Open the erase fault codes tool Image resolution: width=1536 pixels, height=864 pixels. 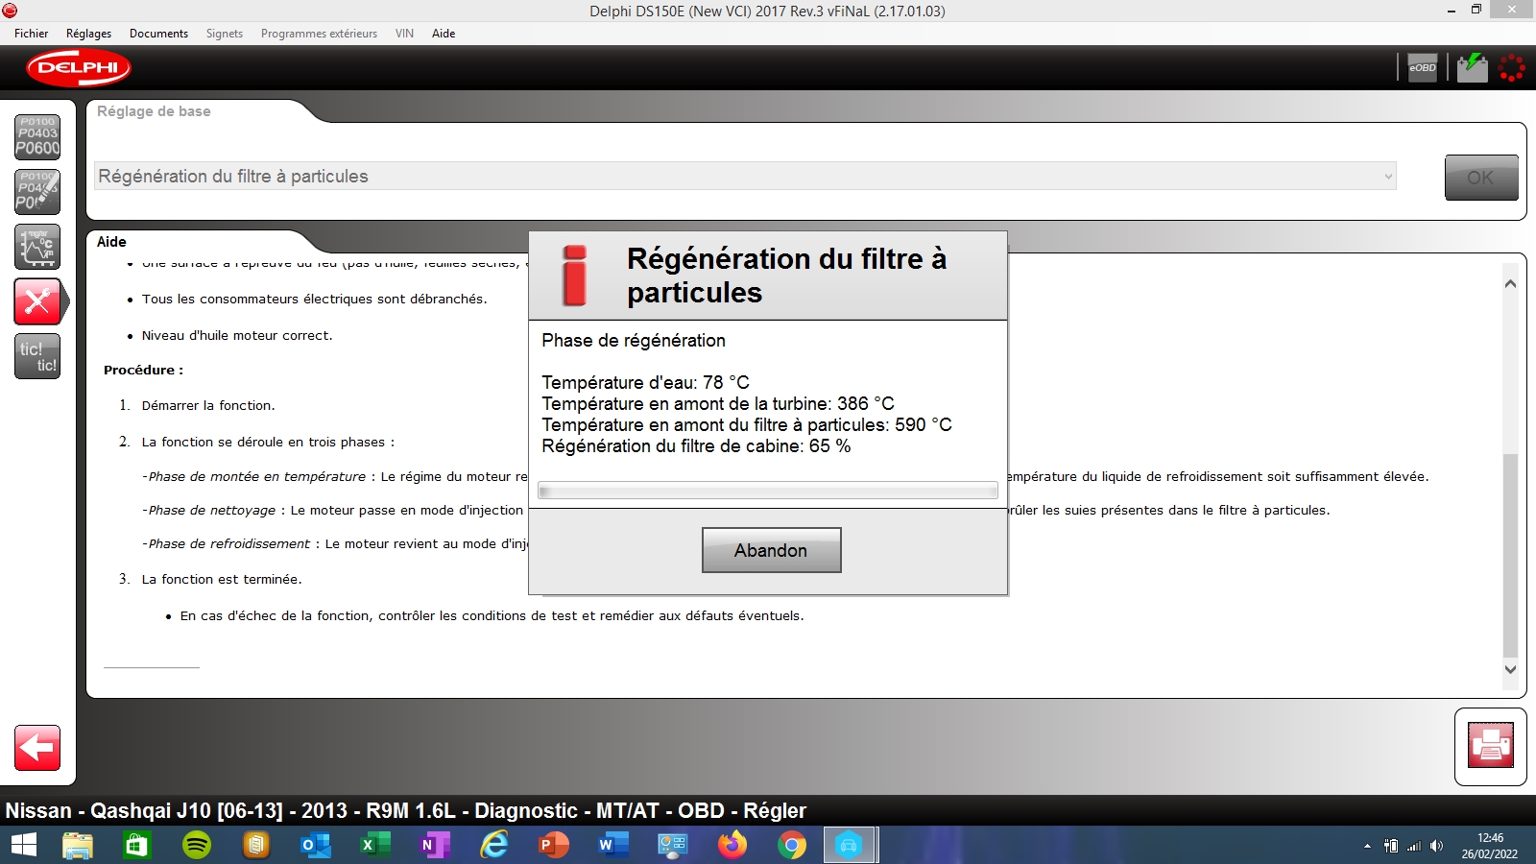tap(37, 192)
